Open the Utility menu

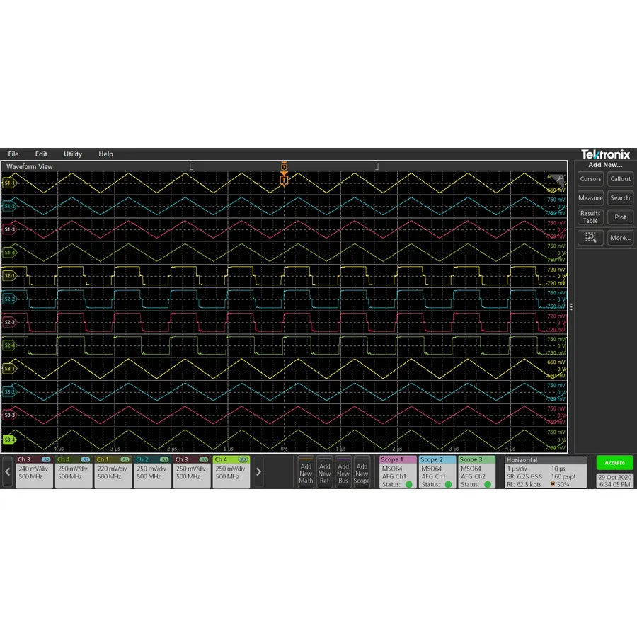(72, 154)
